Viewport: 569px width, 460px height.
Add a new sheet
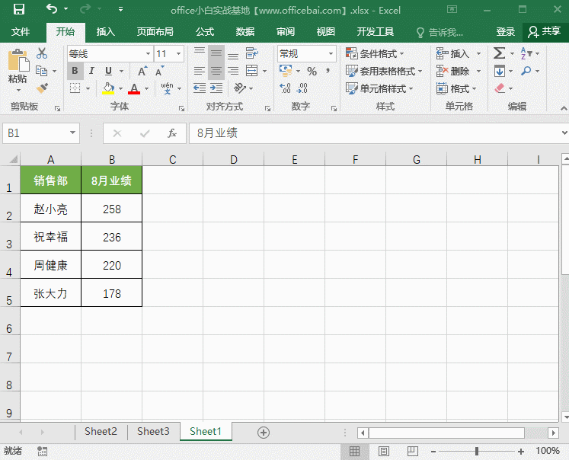[x=264, y=433]
